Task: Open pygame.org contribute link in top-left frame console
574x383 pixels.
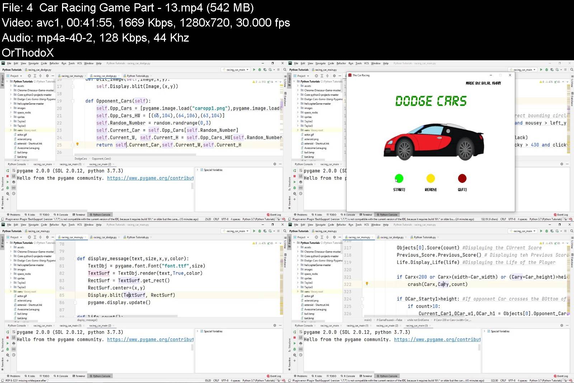Action: 150,178
